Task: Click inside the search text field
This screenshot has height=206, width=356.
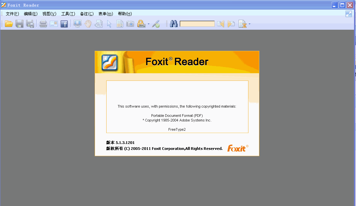Action: 197,23
